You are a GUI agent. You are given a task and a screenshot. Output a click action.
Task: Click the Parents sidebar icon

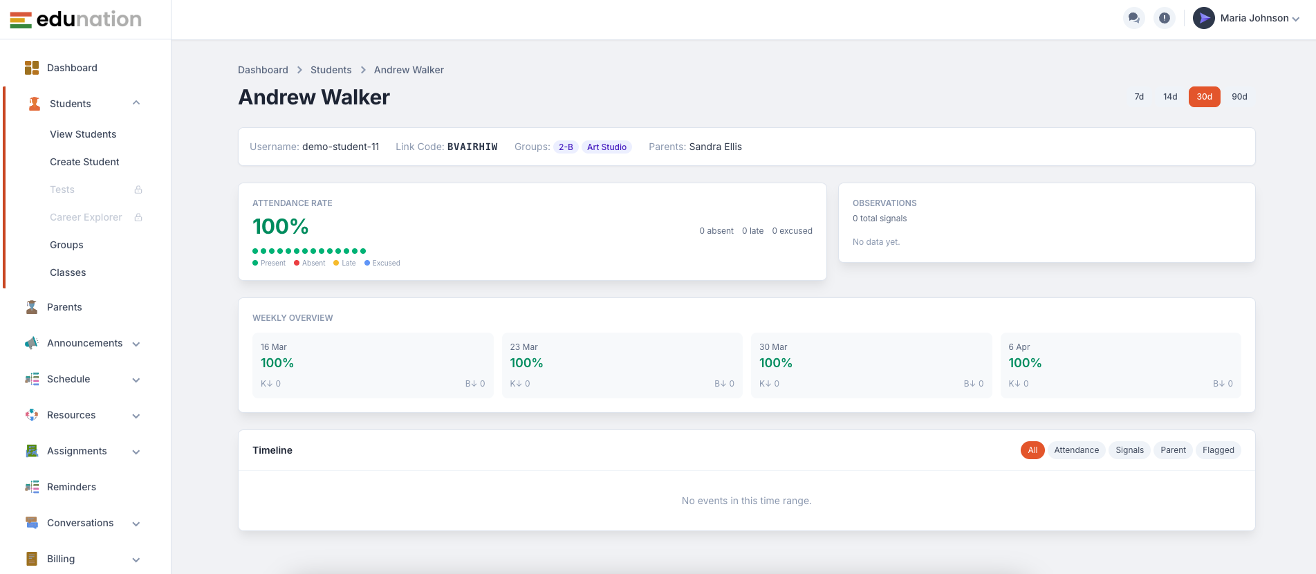point(32,307)
